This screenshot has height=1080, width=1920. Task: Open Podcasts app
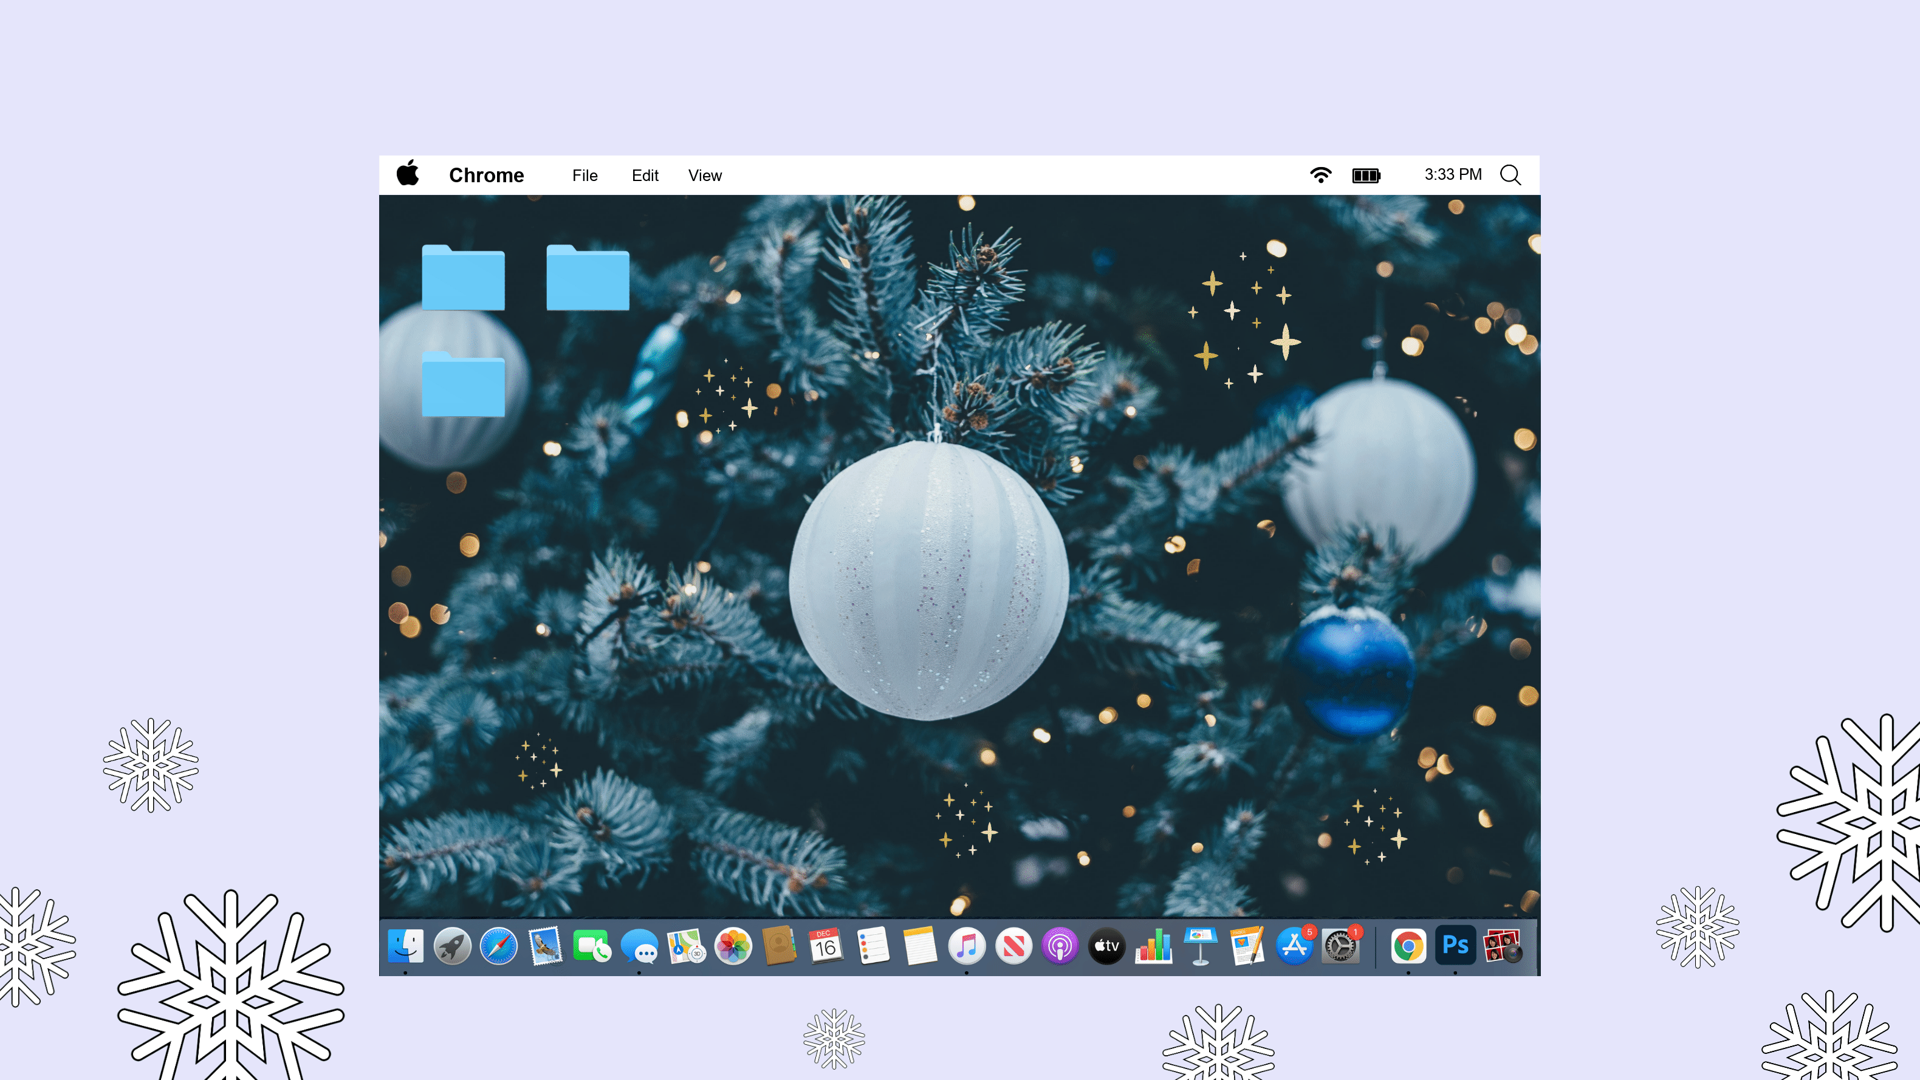[x=1060, y=946]
